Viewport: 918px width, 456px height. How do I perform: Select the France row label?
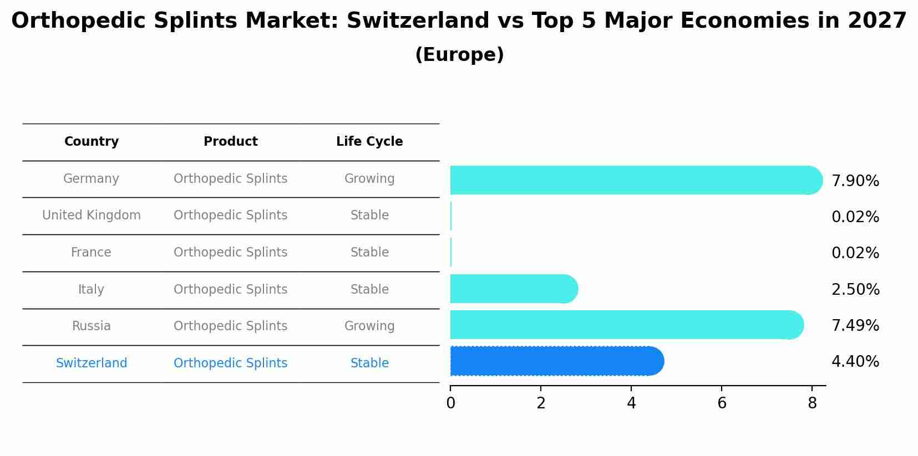click(x=92, y=253)
